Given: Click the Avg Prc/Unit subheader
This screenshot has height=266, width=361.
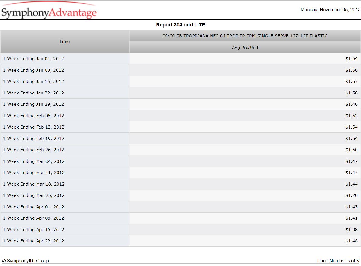Looking at the screenshot, I should point(245,48).
